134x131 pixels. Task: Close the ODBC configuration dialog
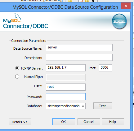(x=126, y=6)
